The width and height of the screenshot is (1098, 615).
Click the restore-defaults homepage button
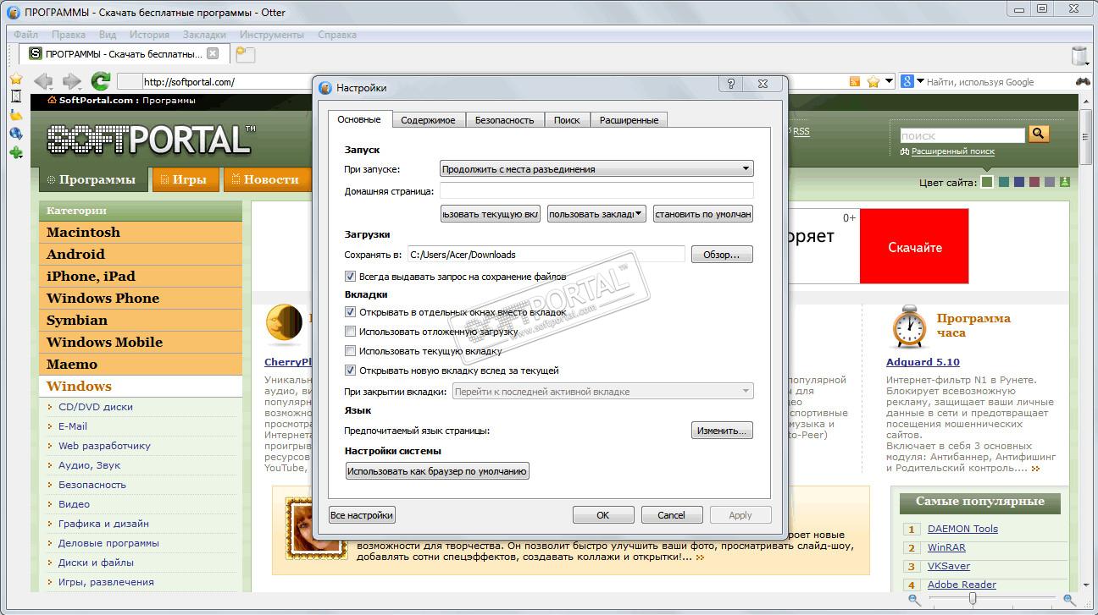point(703,214)
